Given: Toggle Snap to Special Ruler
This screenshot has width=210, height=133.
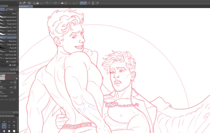Looking at the screenshot, I should 85,3.
